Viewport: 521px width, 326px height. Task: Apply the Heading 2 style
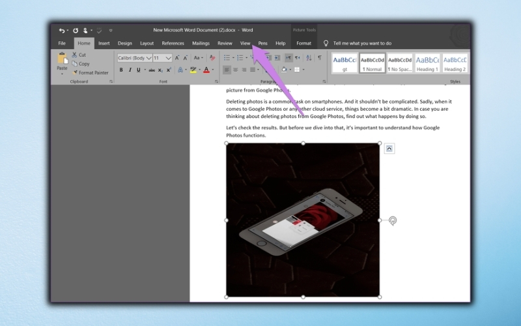tap(455, 63)
